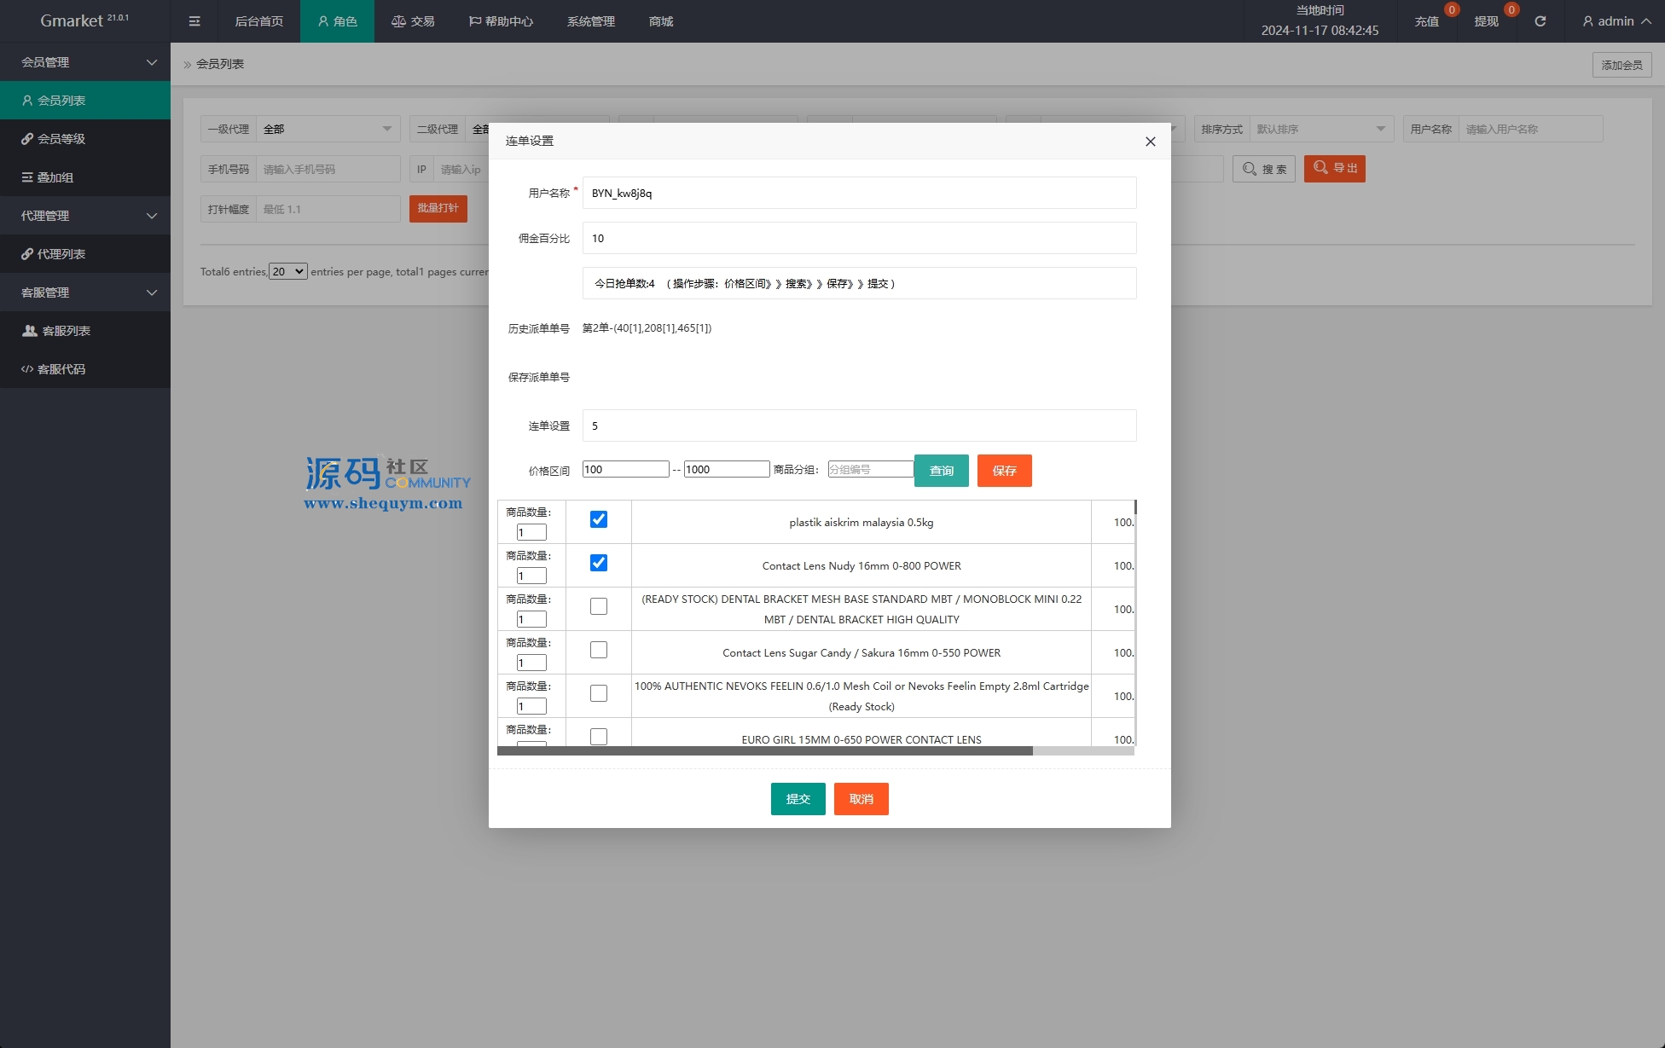The width and height of the screenshot is (1665, 1048).
Task: Open the 系统管理 top menu
Action: point(590,21)
